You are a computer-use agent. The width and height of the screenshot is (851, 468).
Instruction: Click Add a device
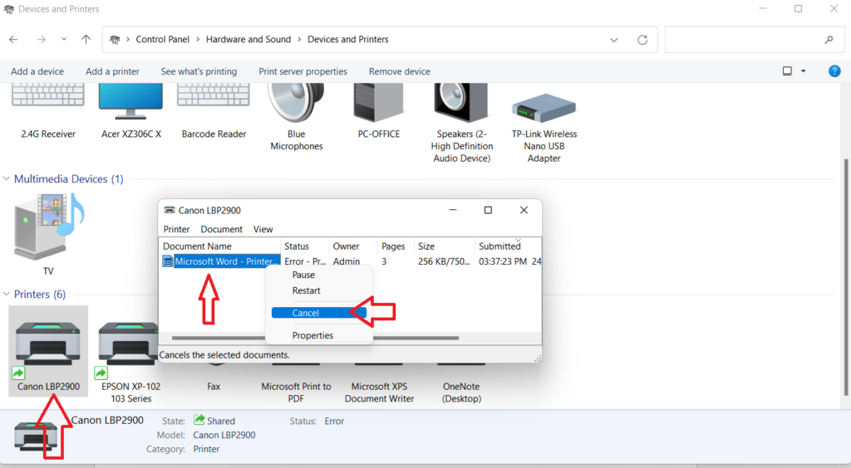[37, 71]
